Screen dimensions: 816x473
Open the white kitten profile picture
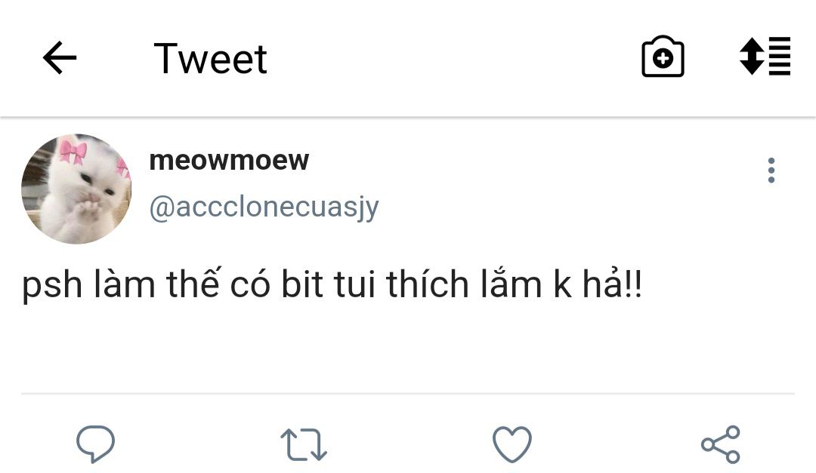[76, 189]
